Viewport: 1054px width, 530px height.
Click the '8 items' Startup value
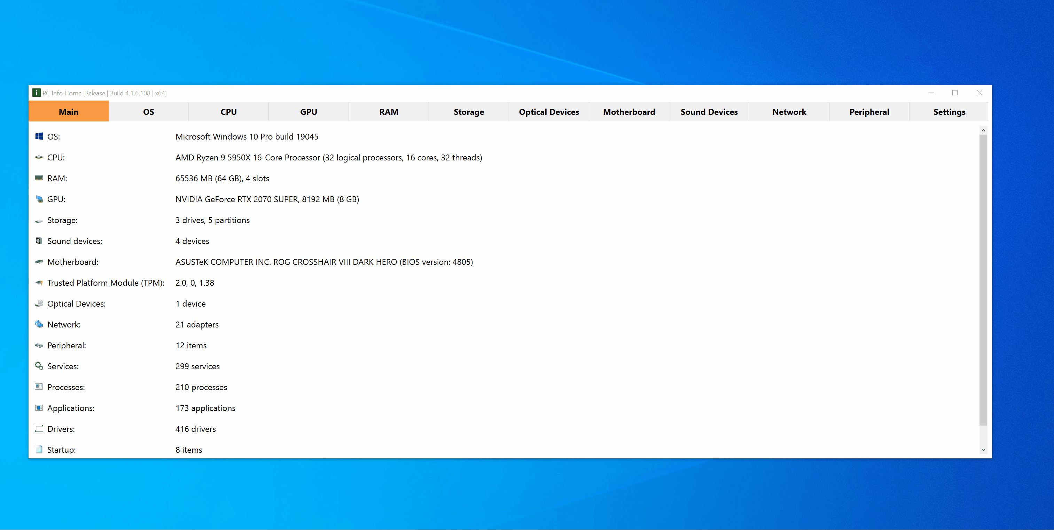click(189, 449)
